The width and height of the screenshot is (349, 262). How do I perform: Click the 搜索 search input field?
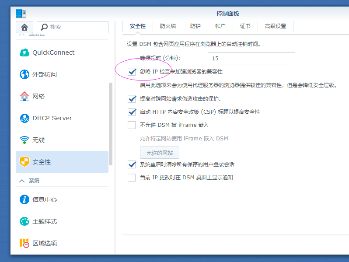click(x=73, y=27)
